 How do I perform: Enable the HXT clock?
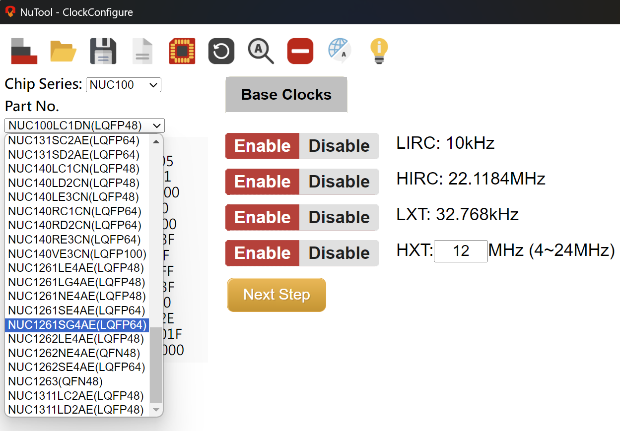click(263, 253)
